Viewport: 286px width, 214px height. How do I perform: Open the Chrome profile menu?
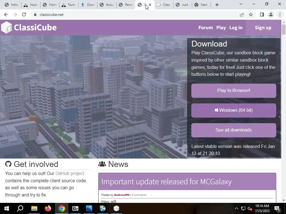coord(271,14)
